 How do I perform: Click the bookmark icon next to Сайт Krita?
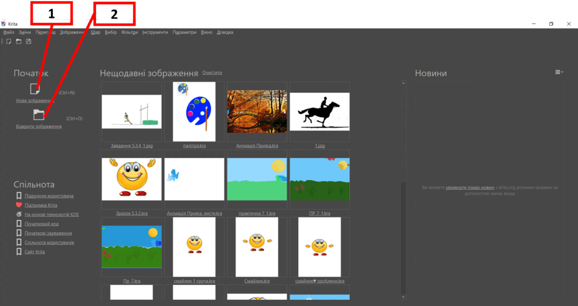pyautogui.click(x=19, y=252)
